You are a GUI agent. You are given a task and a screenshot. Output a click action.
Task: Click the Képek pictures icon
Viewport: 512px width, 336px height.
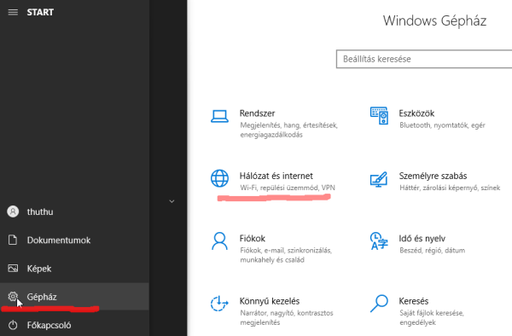[x=13, y=269]
